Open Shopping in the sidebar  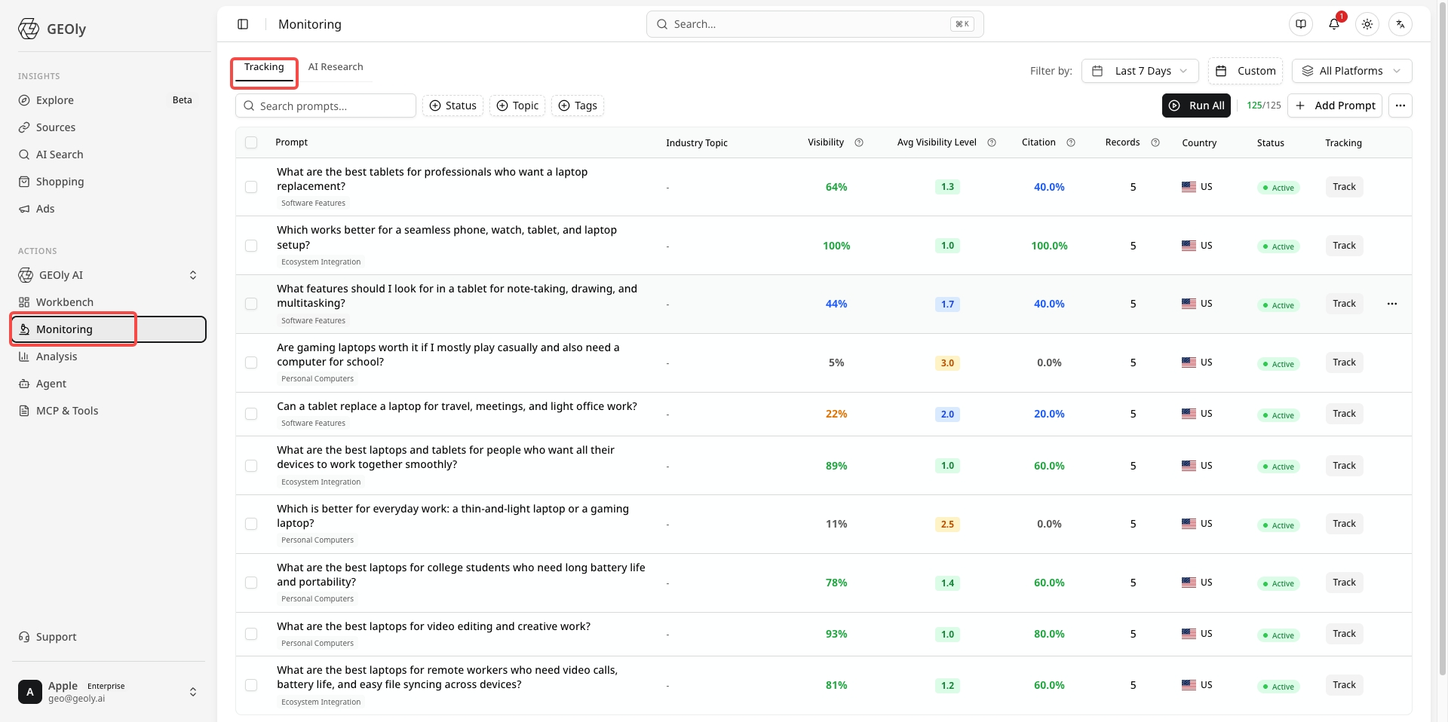[60, 182]
